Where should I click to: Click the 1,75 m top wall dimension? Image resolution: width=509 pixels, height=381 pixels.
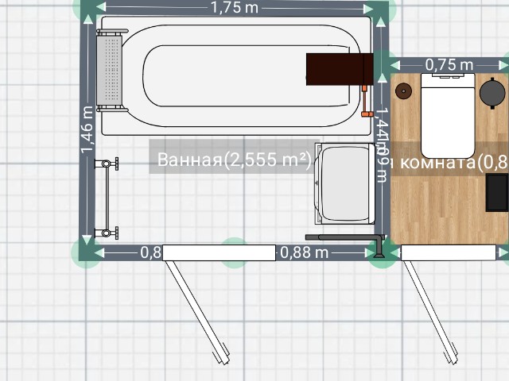235,8
